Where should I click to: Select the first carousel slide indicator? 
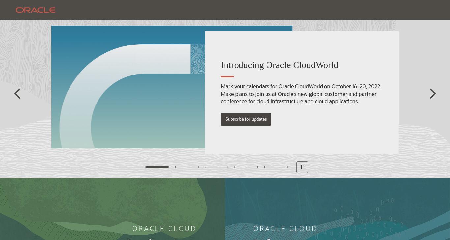point(157,167)
